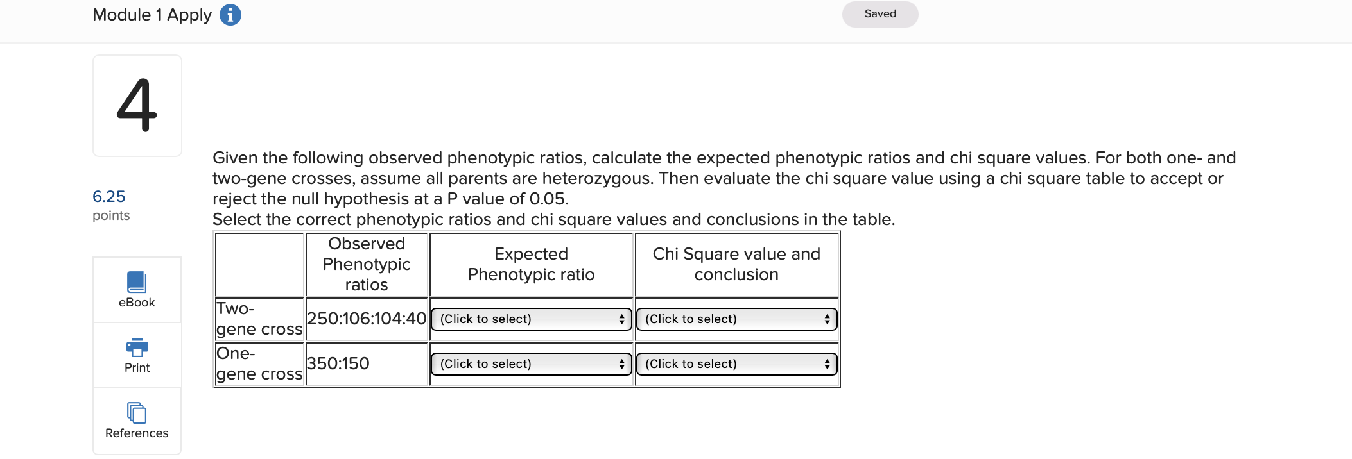Viewport: 1352px width, 459px height.
Task: Open one-gene cross expected ratio dropdown
Action: tap(532, 364)
